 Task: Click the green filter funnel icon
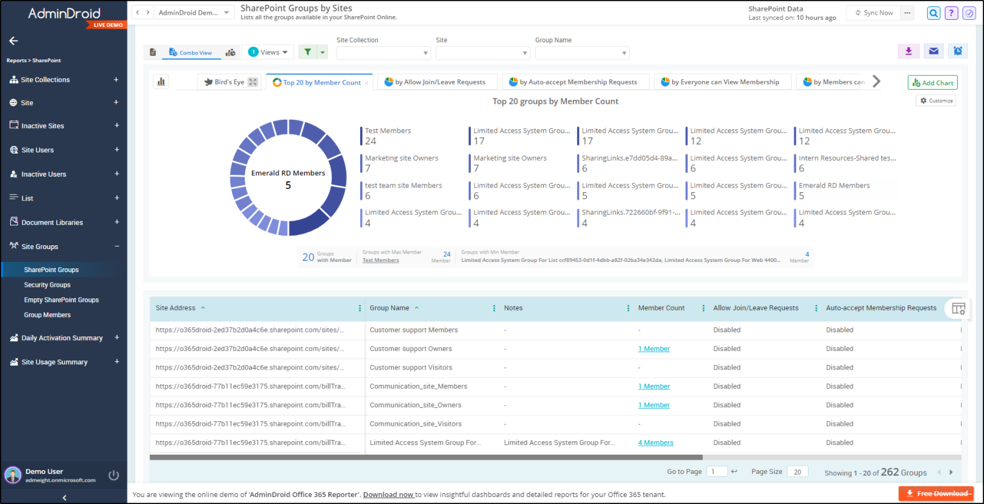[x=308, y=51]
